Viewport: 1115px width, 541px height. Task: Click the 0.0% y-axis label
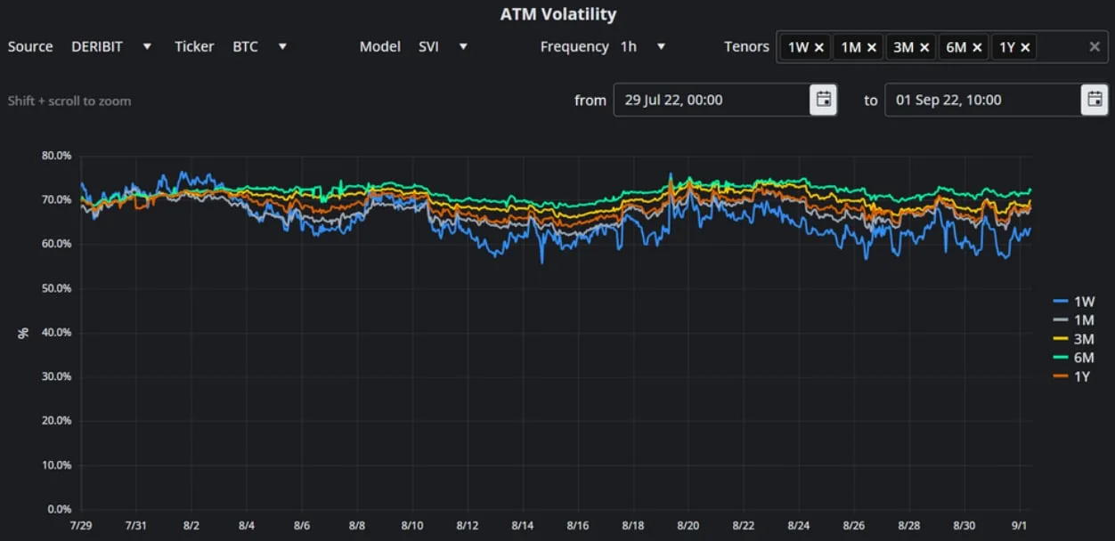coord(60,510)
